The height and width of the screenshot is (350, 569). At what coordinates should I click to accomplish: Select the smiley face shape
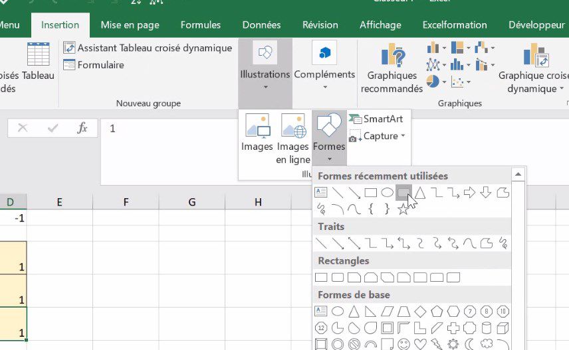403,344
